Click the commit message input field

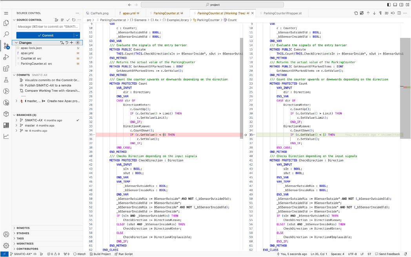[48, 27]
